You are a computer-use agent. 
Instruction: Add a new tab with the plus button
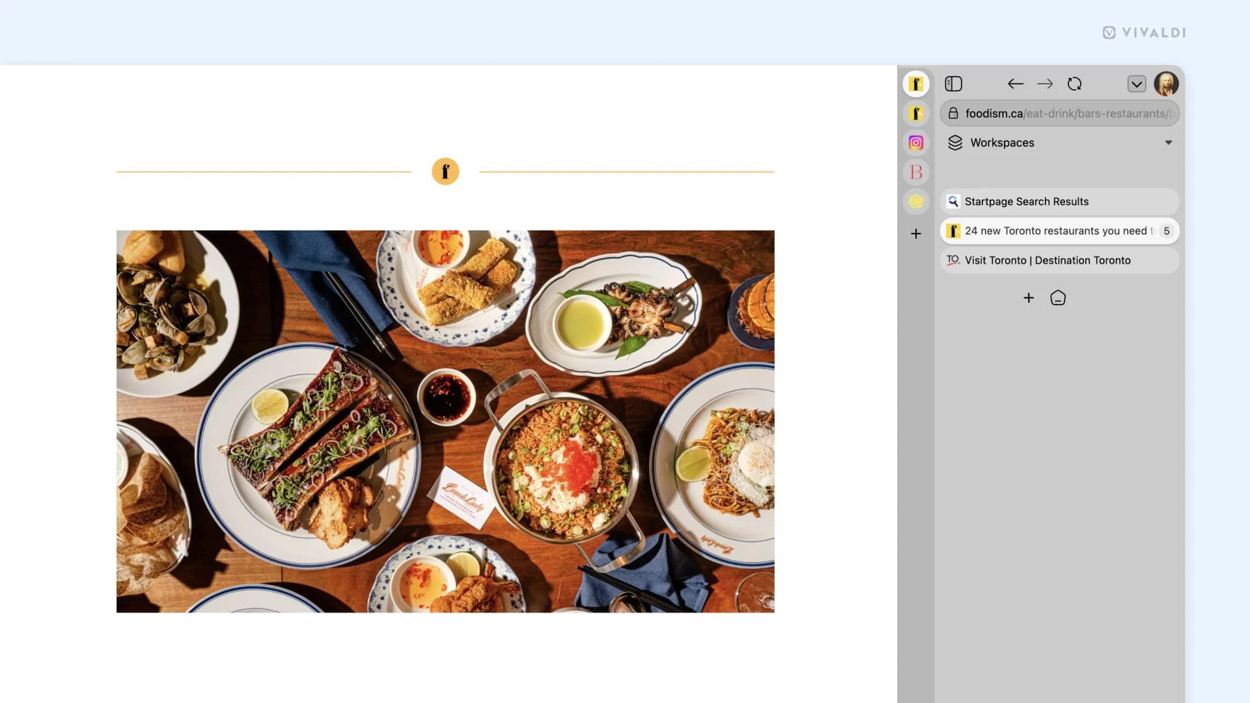click(x=1029, y=297)
